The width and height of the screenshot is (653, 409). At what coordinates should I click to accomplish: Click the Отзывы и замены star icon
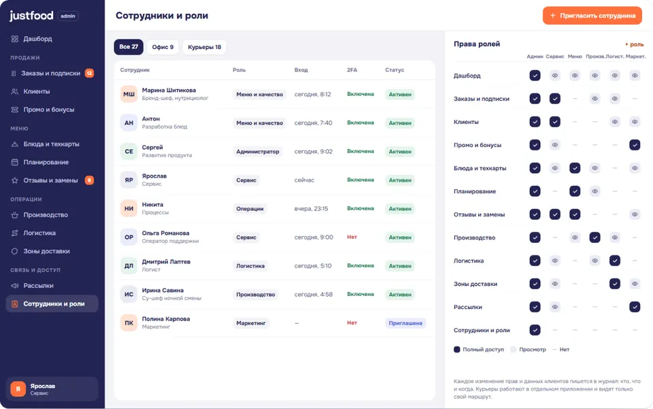tap(14, 180)
